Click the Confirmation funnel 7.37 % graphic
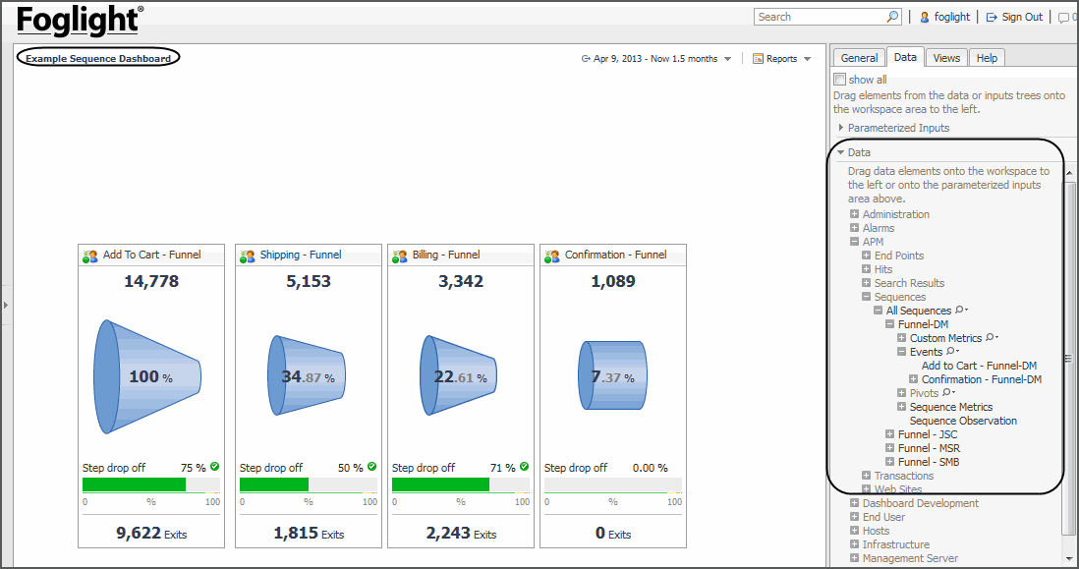The height and width of the screenshot is (569, 1079). (612, 375)
